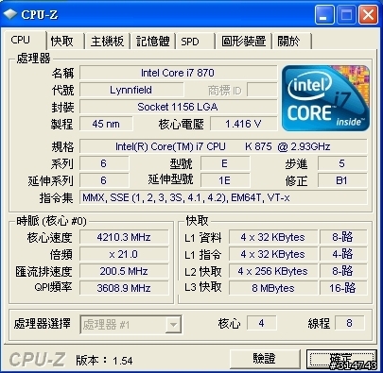The image size is (383, 373).
Task: Click the L1 資料 size 4 x 32 KBytes
Action: [273, 237]
